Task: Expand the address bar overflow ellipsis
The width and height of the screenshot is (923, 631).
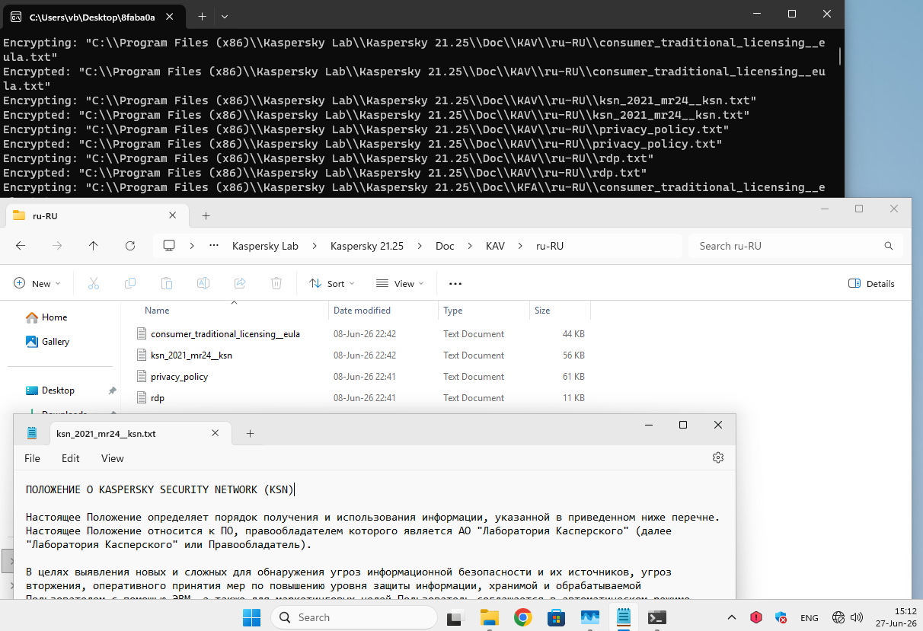Action: coord(215,246)
